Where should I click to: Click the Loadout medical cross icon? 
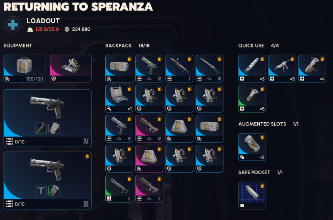pyautogui.click(x=13, y=25)
